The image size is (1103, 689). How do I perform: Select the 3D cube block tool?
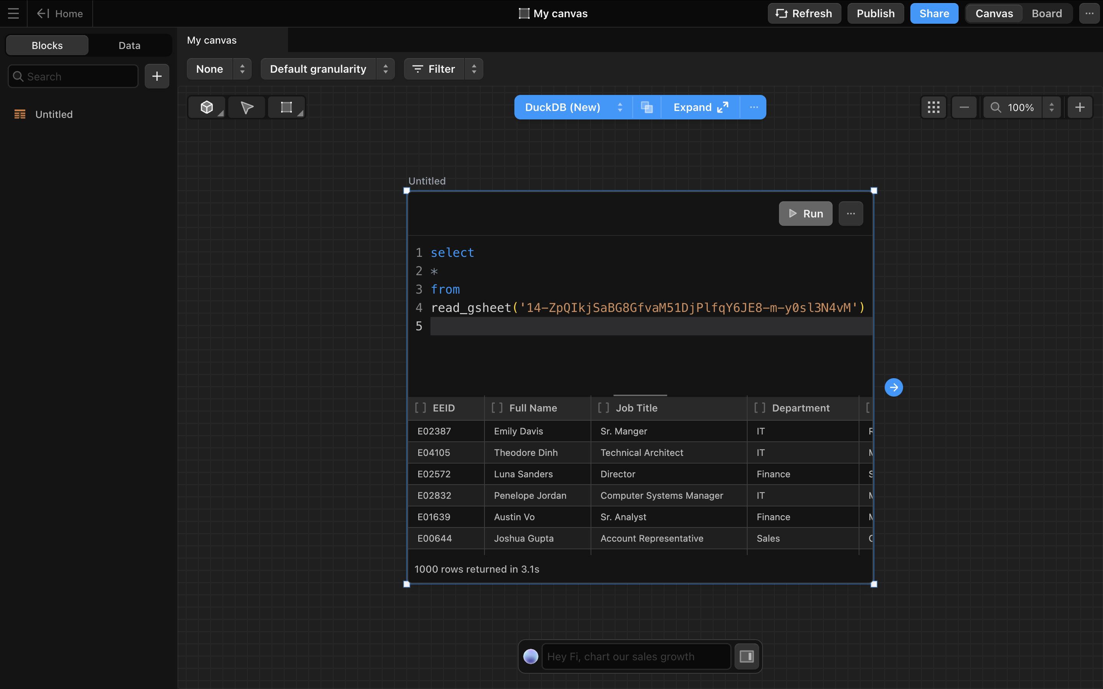click(206, 108)
